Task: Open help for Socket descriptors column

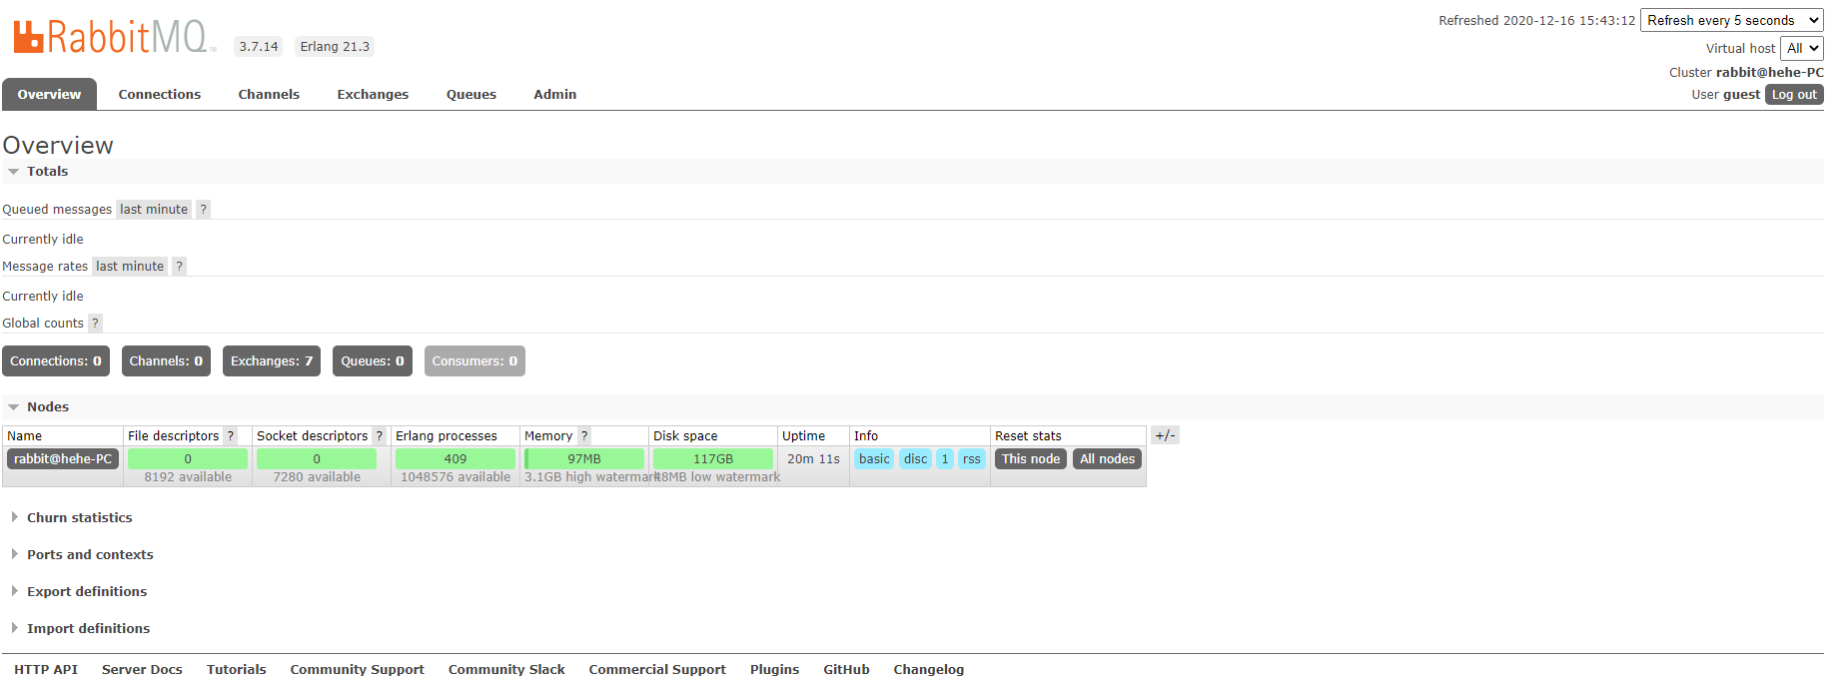Action: click(380, 435)
